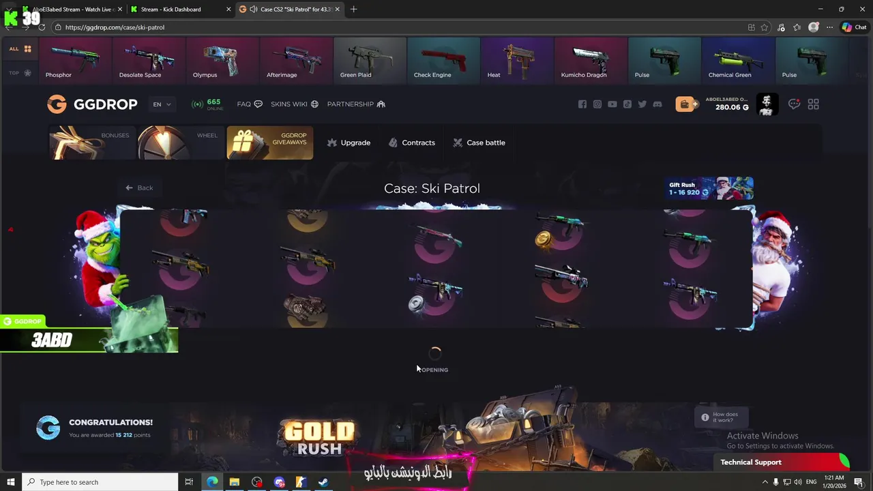
Task: Open the taskbar volume icon
Action: coord(798,482)
